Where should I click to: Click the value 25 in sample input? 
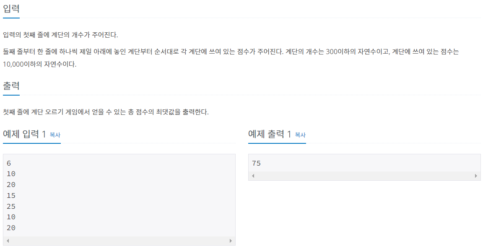11,206
